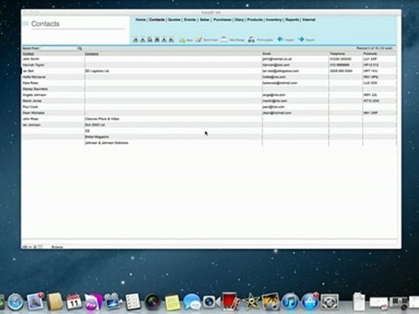This screenshot has height=314, width=419.
Task: Click the Mail Merge toolbar icon
Action: 223,39
